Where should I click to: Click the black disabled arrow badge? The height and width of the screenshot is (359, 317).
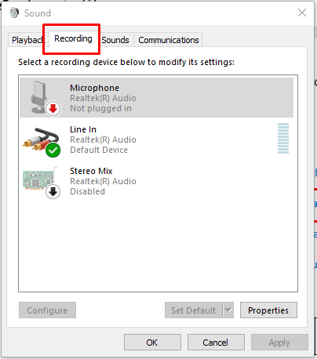click(53, 192)
